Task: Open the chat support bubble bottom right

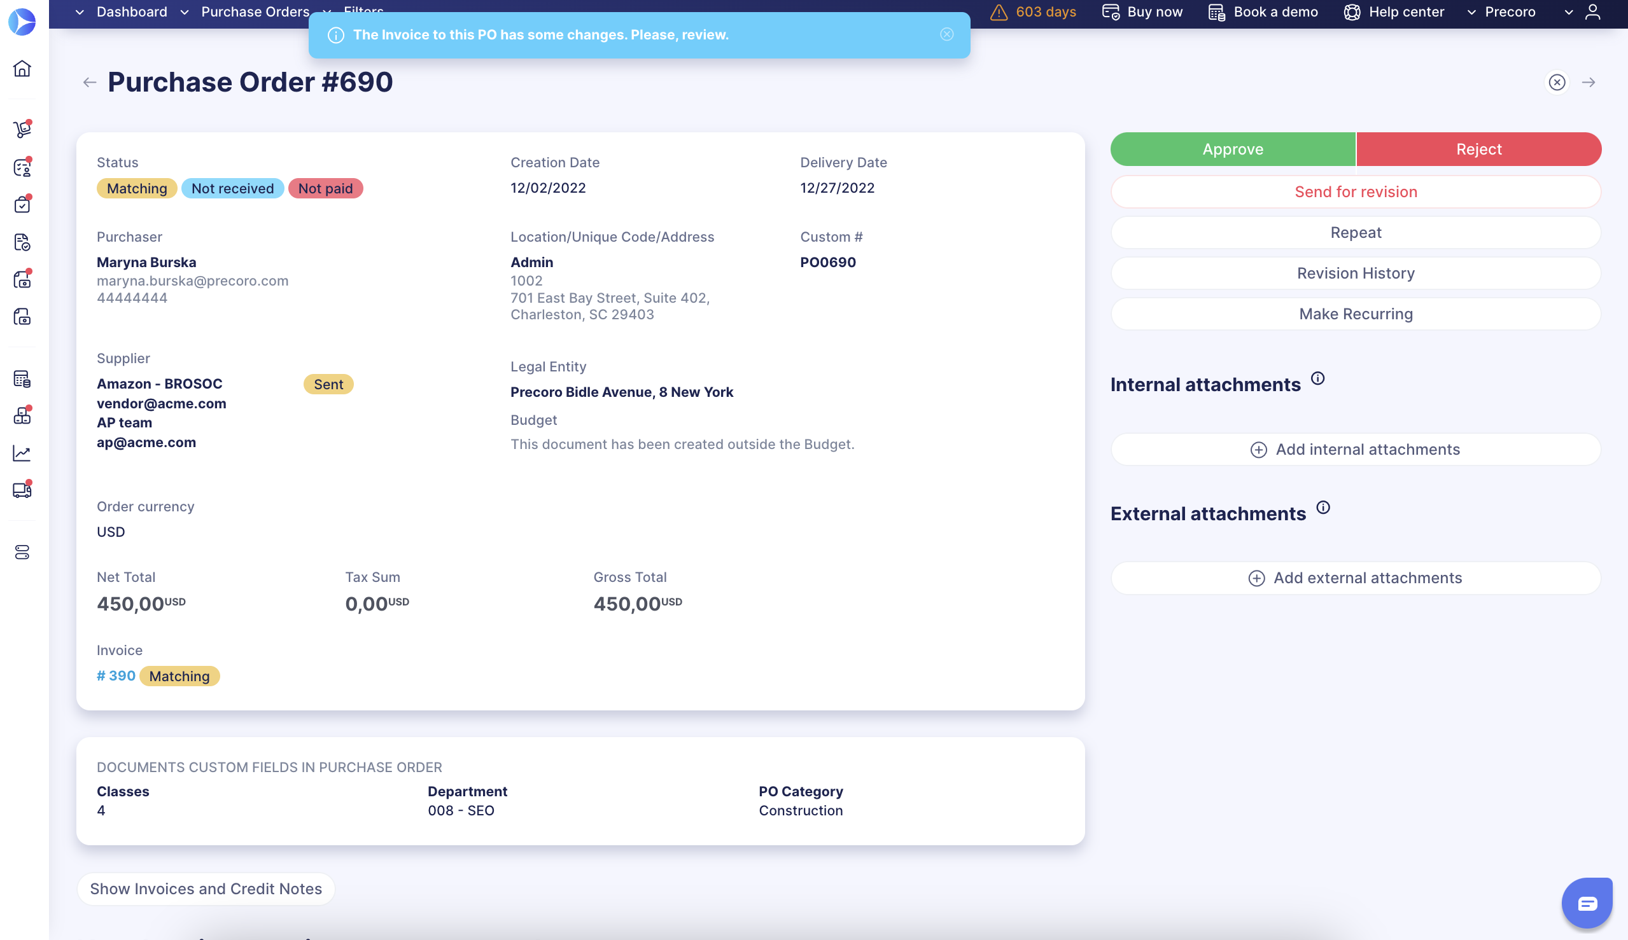Action: pyautogui.click(x=1588, y=902)
